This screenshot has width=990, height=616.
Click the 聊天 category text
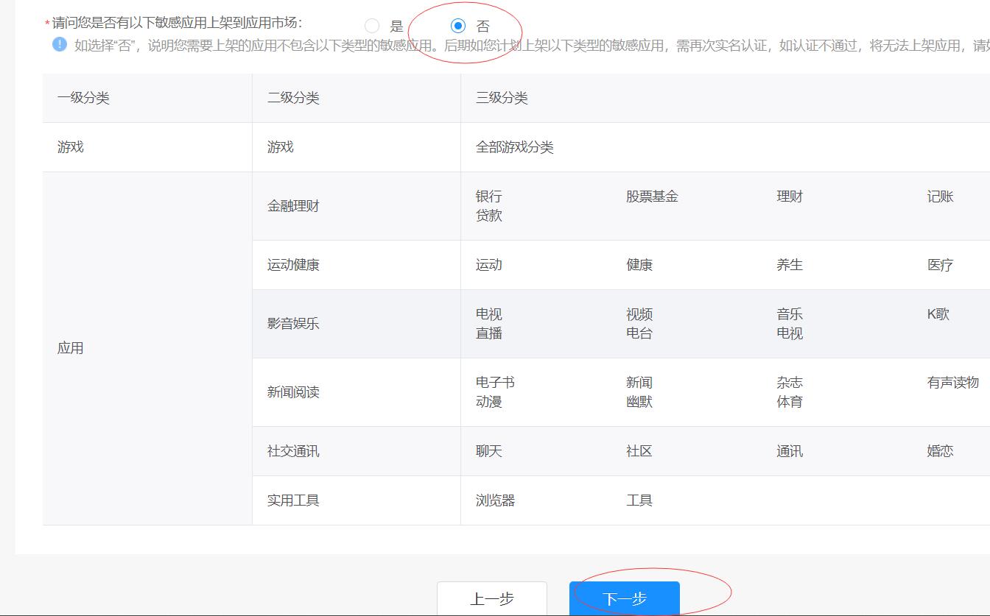tap(489, 451)
